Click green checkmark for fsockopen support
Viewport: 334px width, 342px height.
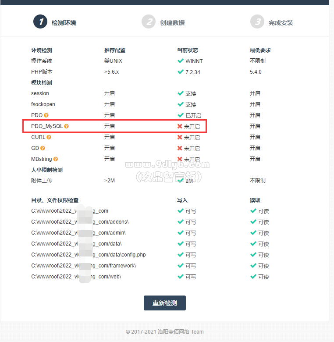pos(180,104)
